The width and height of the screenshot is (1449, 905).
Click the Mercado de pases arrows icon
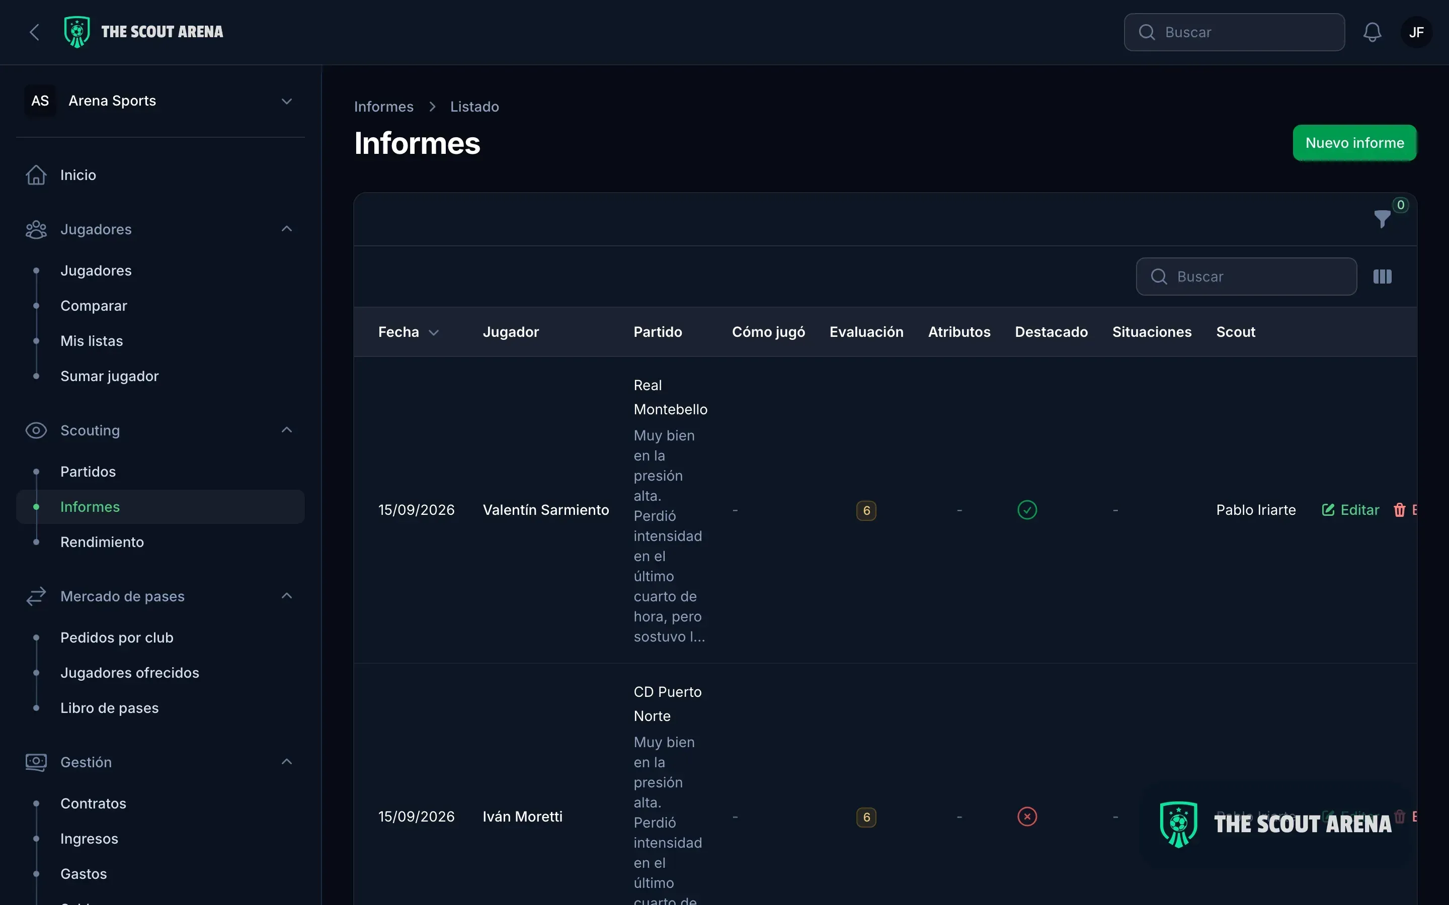[36, 596]
